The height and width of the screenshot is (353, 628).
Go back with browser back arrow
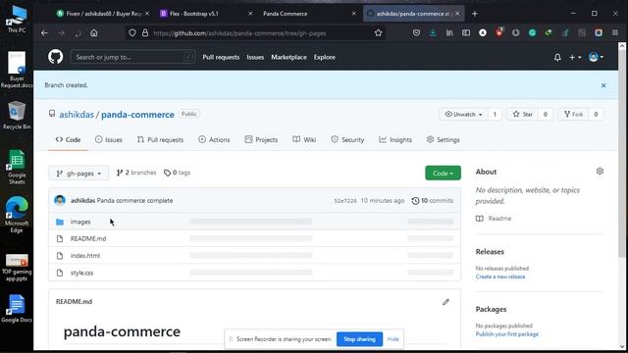coord(44,33)
